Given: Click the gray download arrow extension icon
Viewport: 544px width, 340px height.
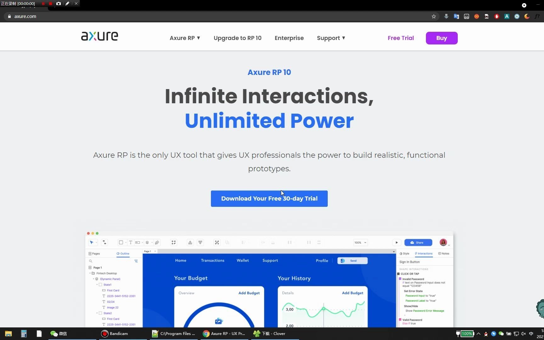Looking at the screenshot, I should tap(446, 16).
